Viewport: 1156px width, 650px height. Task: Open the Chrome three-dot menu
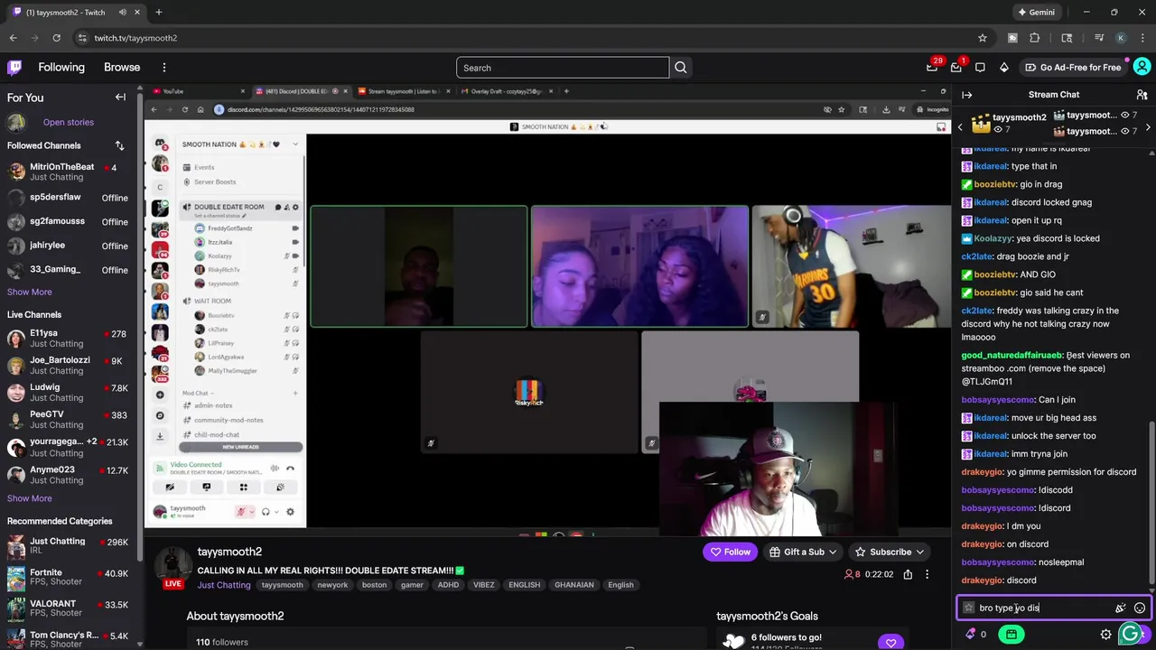1142,38
